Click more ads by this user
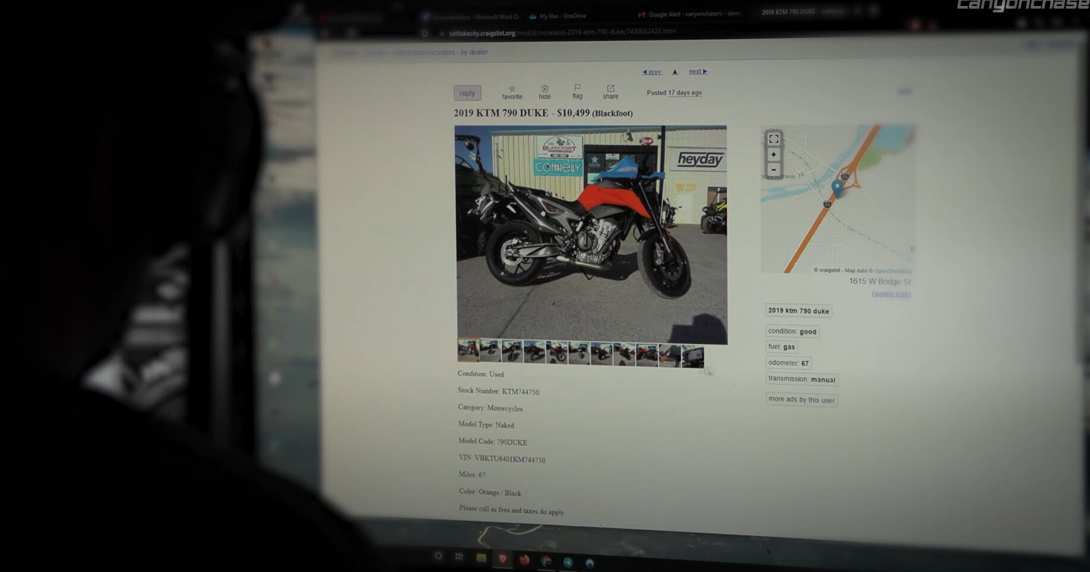1090x572 pixels. point(801,400)
